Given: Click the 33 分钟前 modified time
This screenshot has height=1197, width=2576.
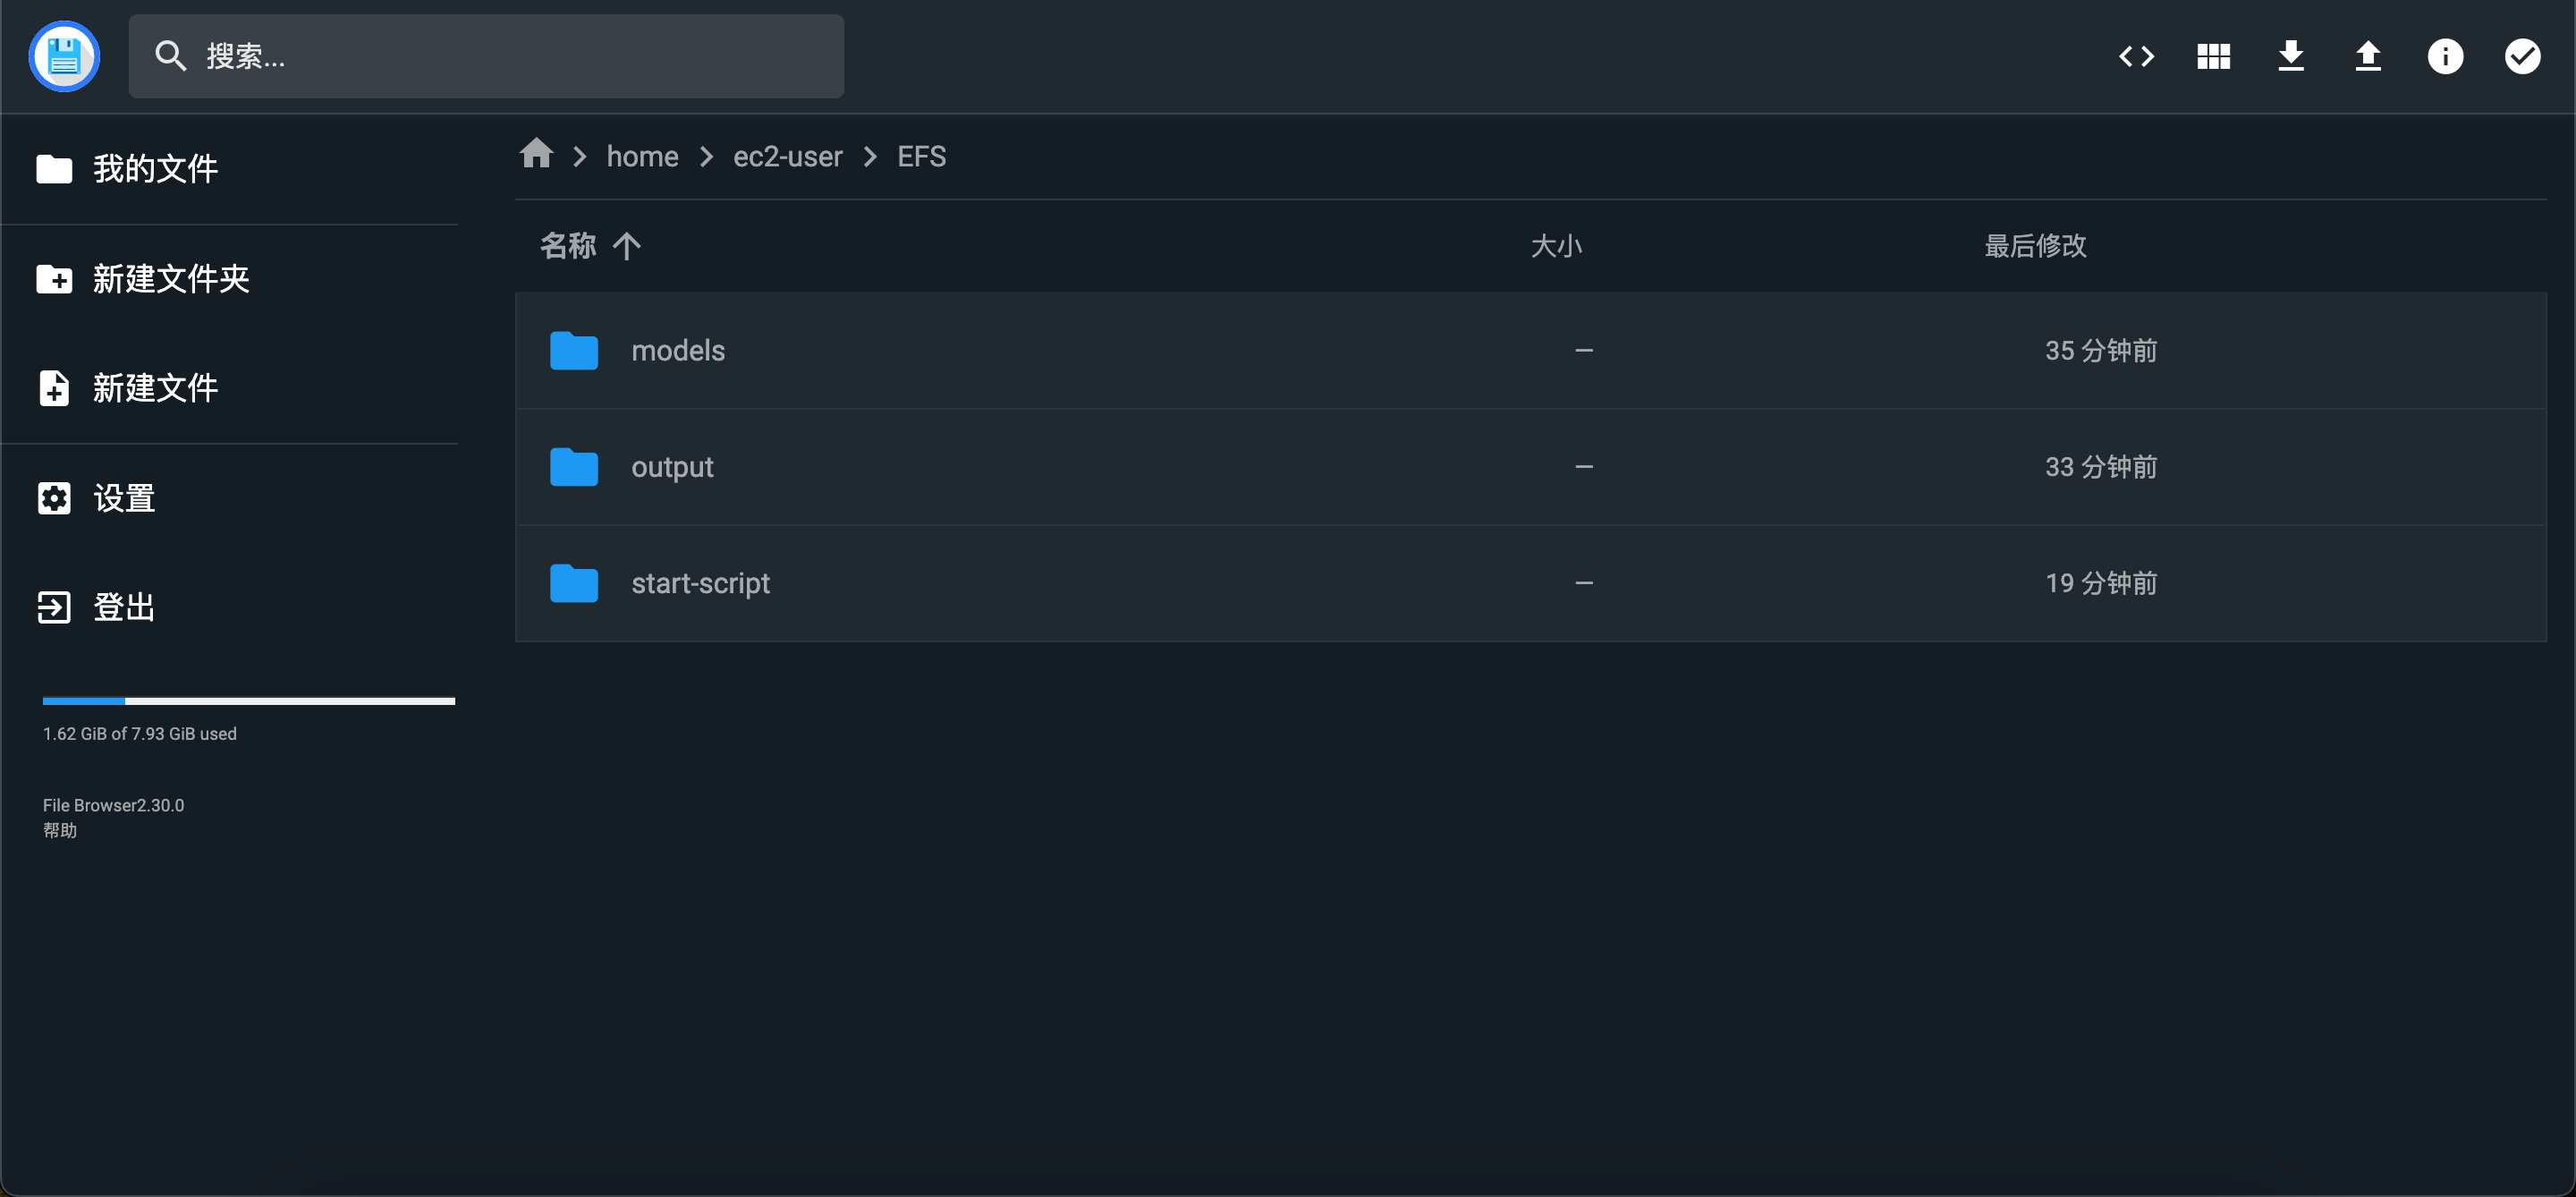Looking at the screenshot, I should 2100,467.
